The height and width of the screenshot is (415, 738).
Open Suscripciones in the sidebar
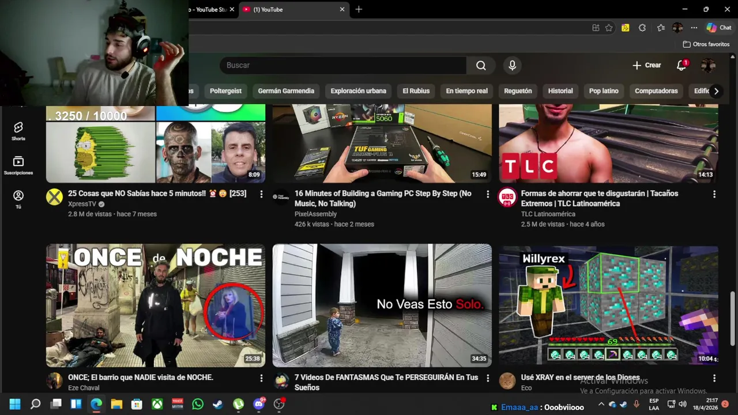(18, 165)
